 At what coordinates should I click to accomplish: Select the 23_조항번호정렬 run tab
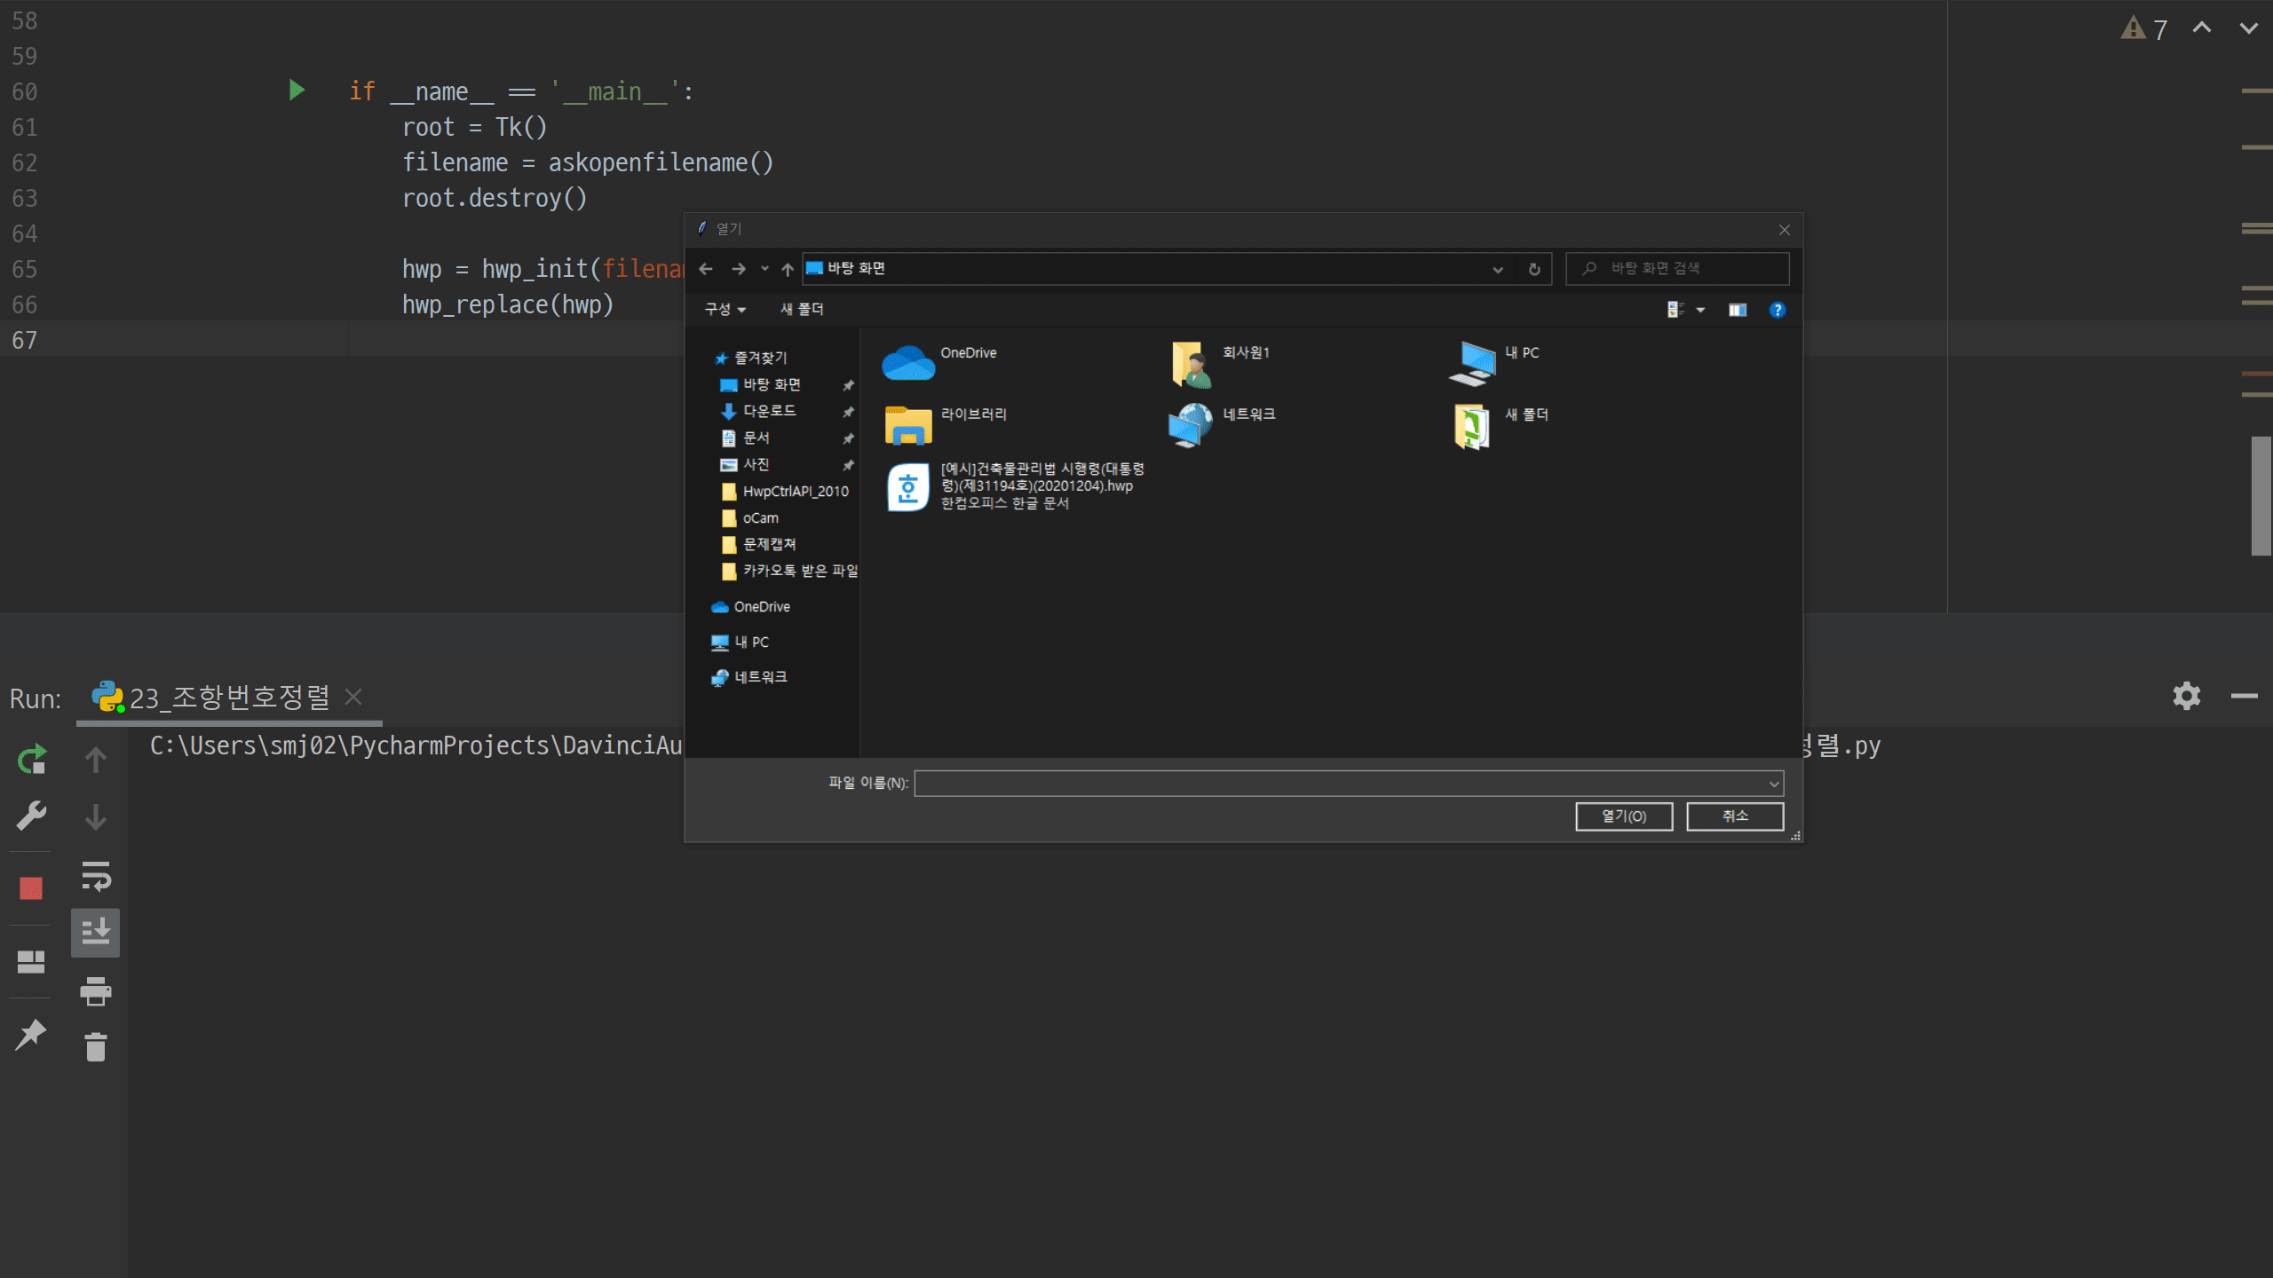[228, 698]
